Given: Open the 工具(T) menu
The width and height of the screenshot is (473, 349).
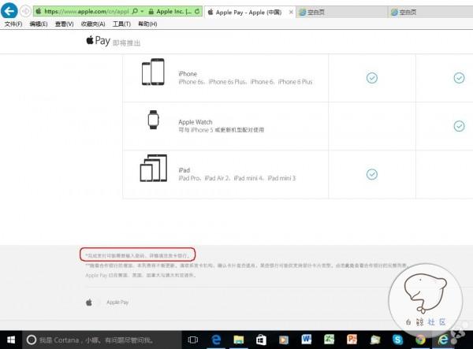Looking at the screenshot, I should (x=121, y=24).
